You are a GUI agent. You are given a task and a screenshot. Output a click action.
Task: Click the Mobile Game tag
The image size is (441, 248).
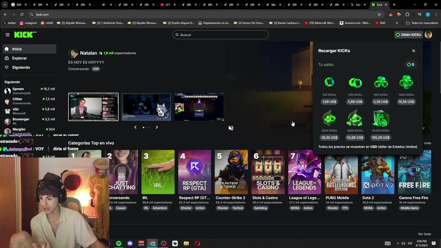click(x=410, y=208)
